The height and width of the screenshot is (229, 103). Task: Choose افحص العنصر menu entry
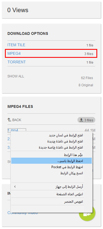74,202
